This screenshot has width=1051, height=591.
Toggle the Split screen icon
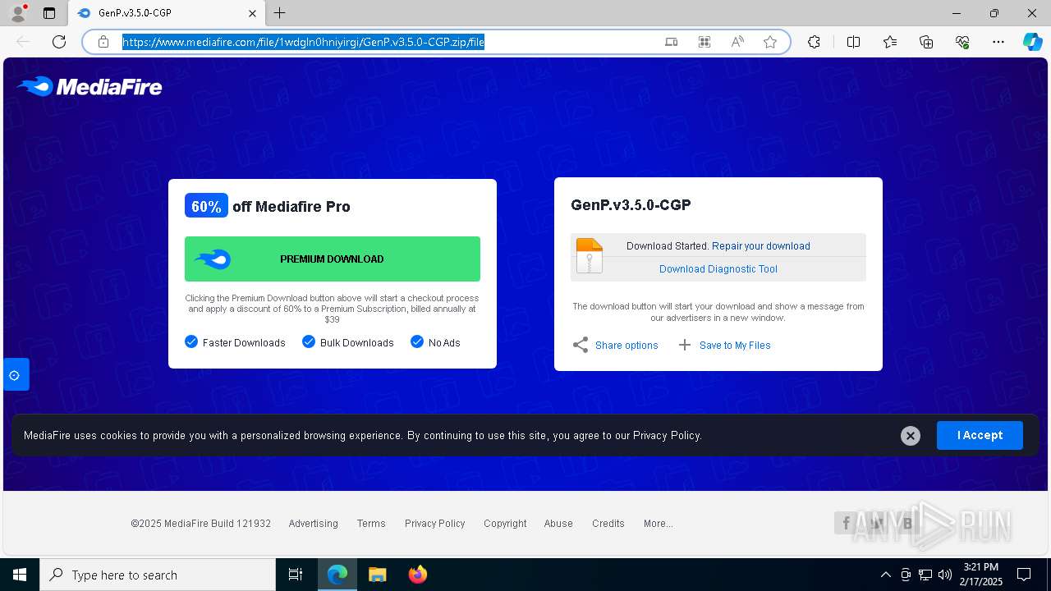click(853, 42)
